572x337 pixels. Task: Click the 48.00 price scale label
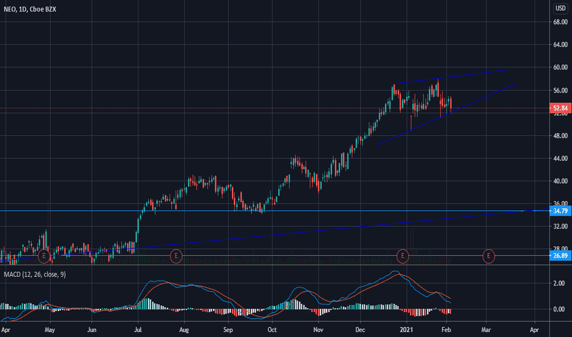coord(560,135)
